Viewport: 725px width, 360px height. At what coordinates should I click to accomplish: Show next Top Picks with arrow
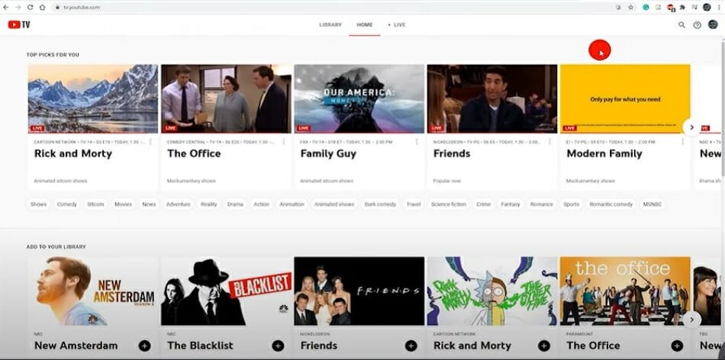[691, 127]
